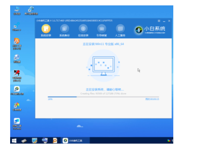
Task: Open the 人工服务 support tab
Action: pos(120,31)
